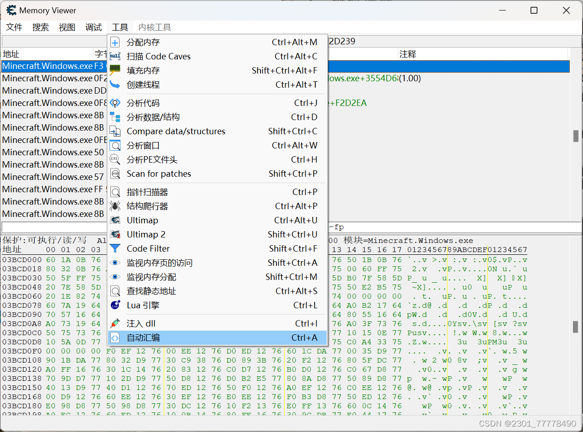The image size is (583, 432).
Task: Choose 扫描 Code Caves entry
Action: pyautogui.click(x=218, y=57)
